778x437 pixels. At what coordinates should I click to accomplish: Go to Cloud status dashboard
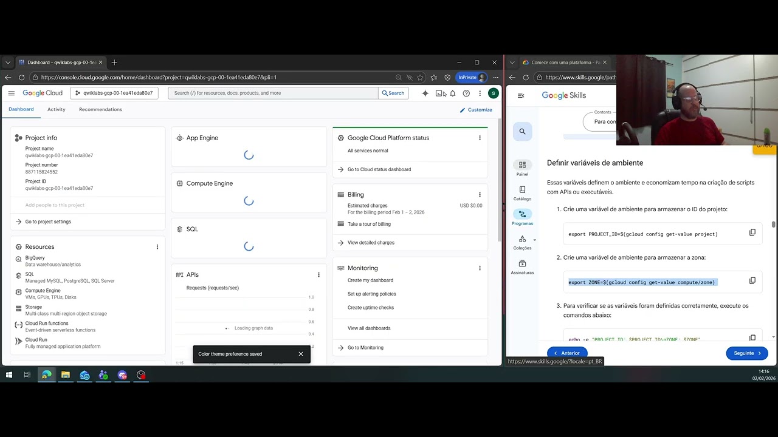tap(379, 169)
